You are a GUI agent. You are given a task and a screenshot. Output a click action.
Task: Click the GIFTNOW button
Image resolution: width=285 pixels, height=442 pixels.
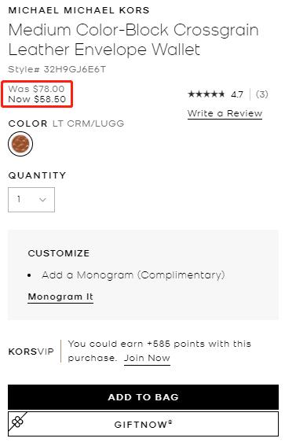click(x=143, y=424)
